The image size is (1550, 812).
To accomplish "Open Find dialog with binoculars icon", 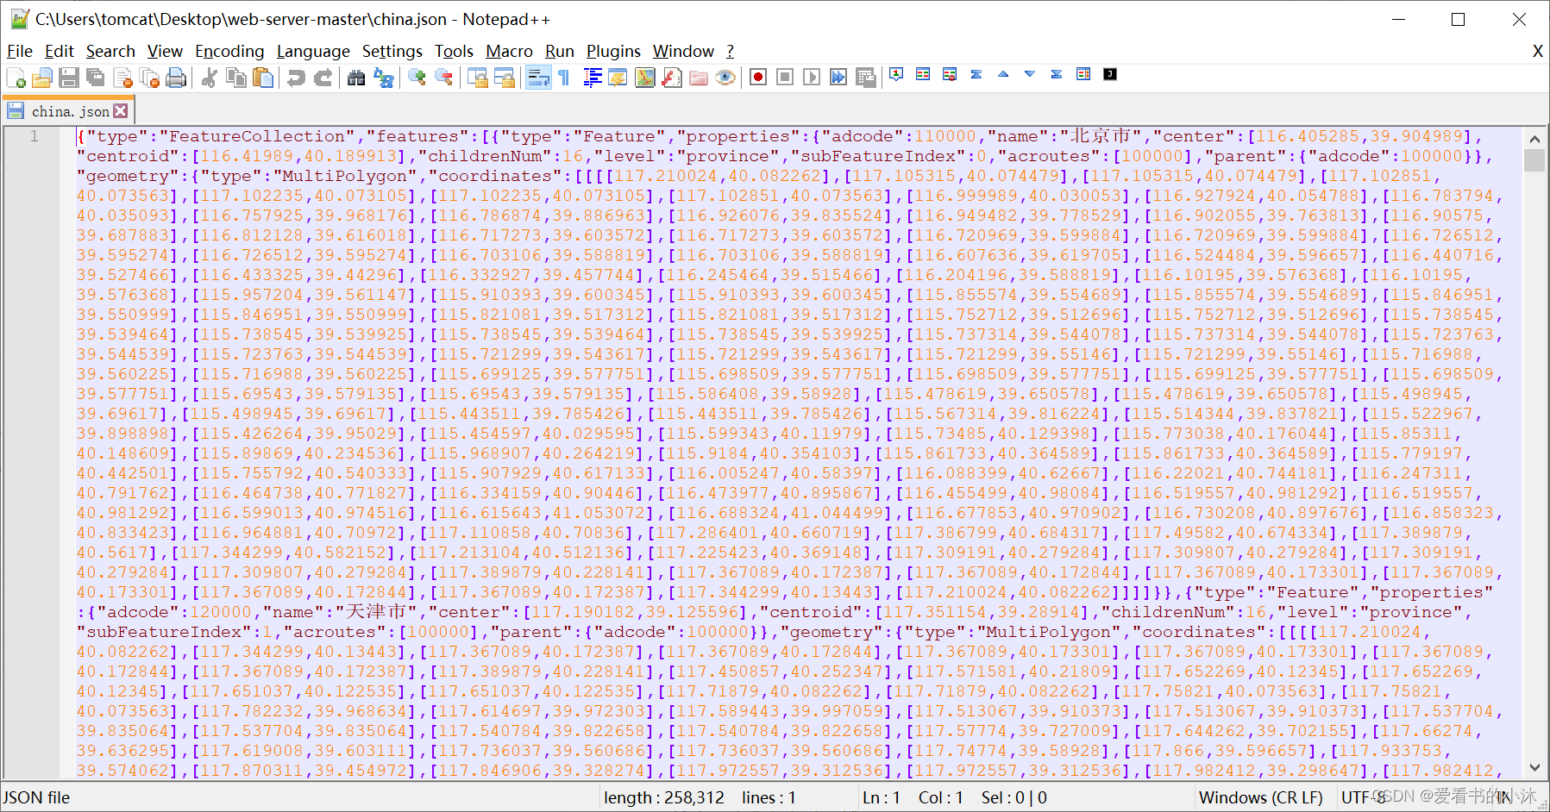I will pyautogui.click(x=356, y=78).
